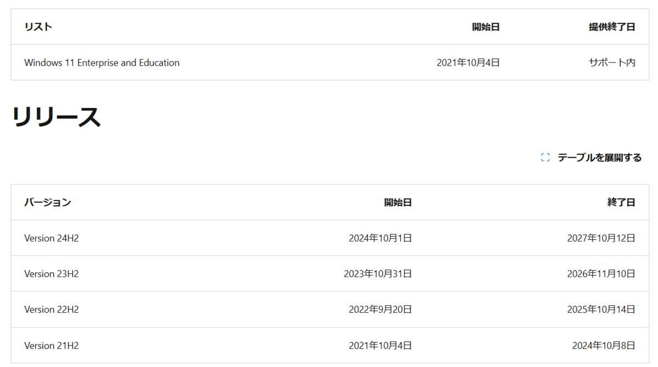Screen dimensions: 658x367
Task: Click end date 2026年11月10日
Action: [602, 274]
